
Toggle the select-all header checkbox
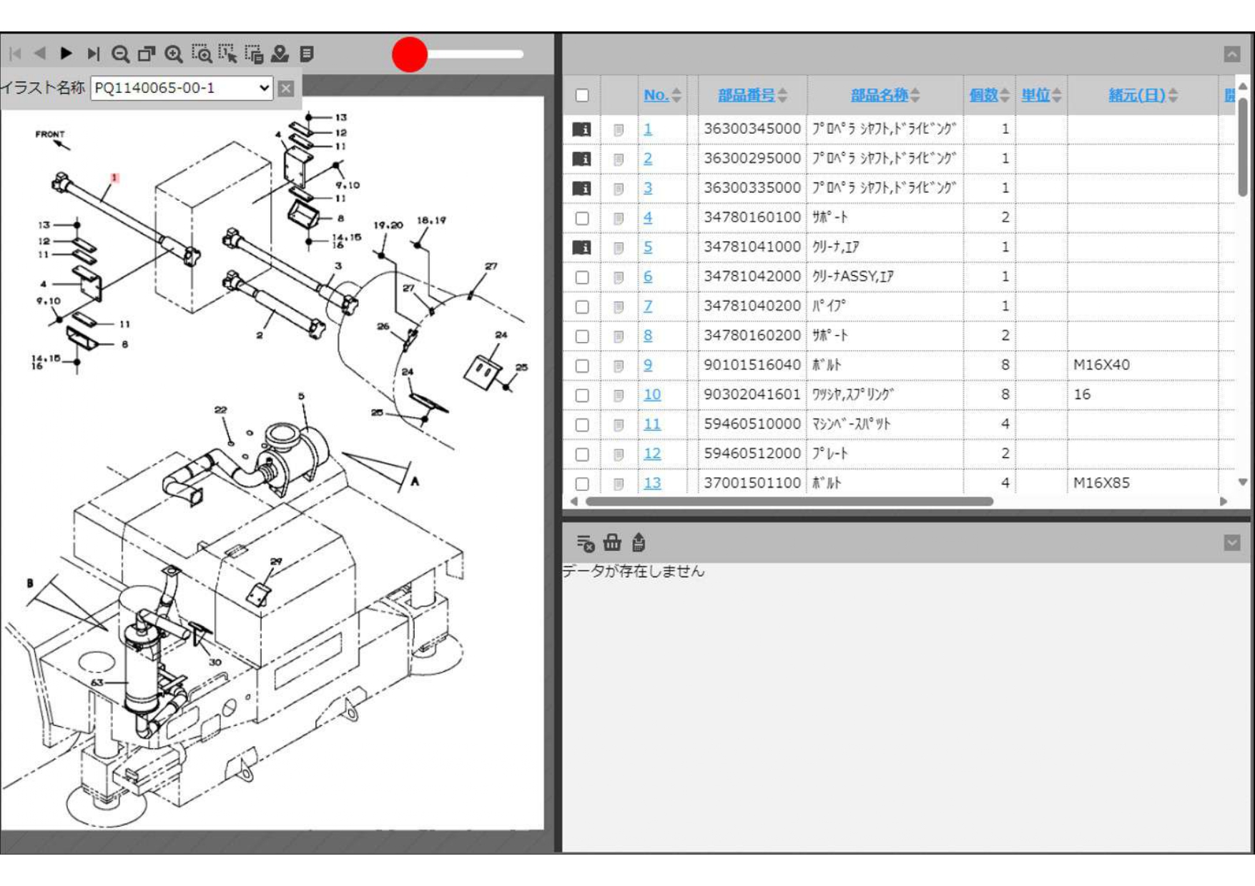[582, 95]
